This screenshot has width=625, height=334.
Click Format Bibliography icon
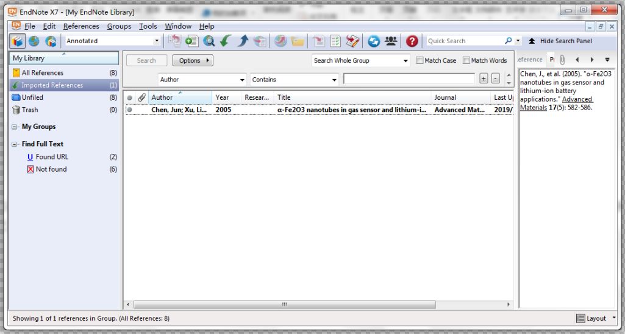tap(335, 41)
